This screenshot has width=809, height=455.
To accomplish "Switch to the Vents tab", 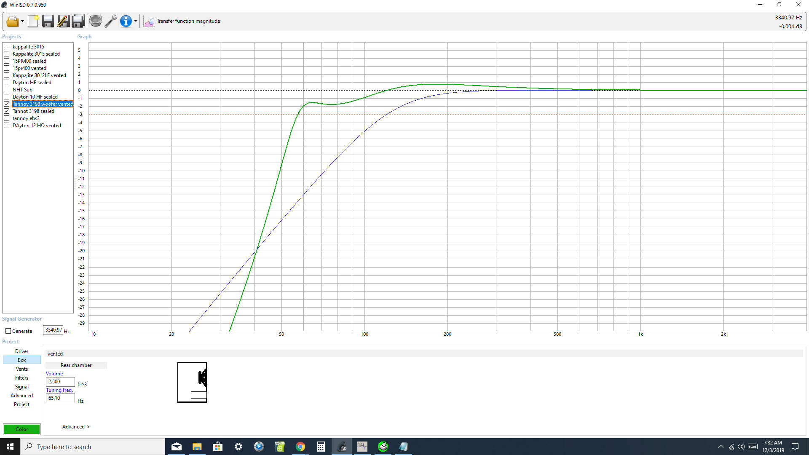I will (22, 369).
